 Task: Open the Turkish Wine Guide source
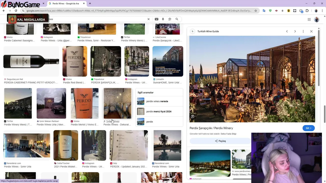coord(208,31)
